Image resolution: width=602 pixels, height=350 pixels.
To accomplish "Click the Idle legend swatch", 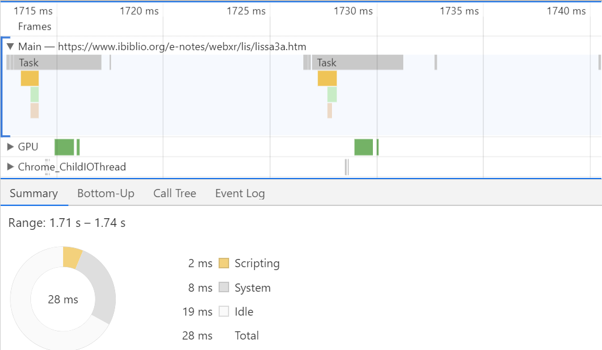I will coord(224,311).
